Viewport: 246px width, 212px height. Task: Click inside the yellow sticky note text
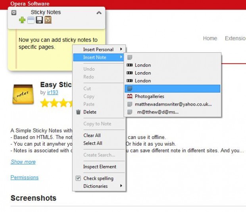click(x=58, y=43)
